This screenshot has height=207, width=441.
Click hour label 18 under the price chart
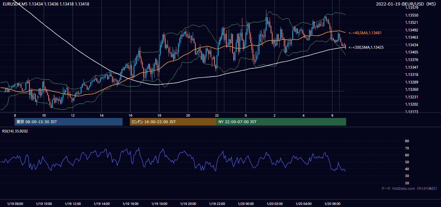[x=159, y=115]
